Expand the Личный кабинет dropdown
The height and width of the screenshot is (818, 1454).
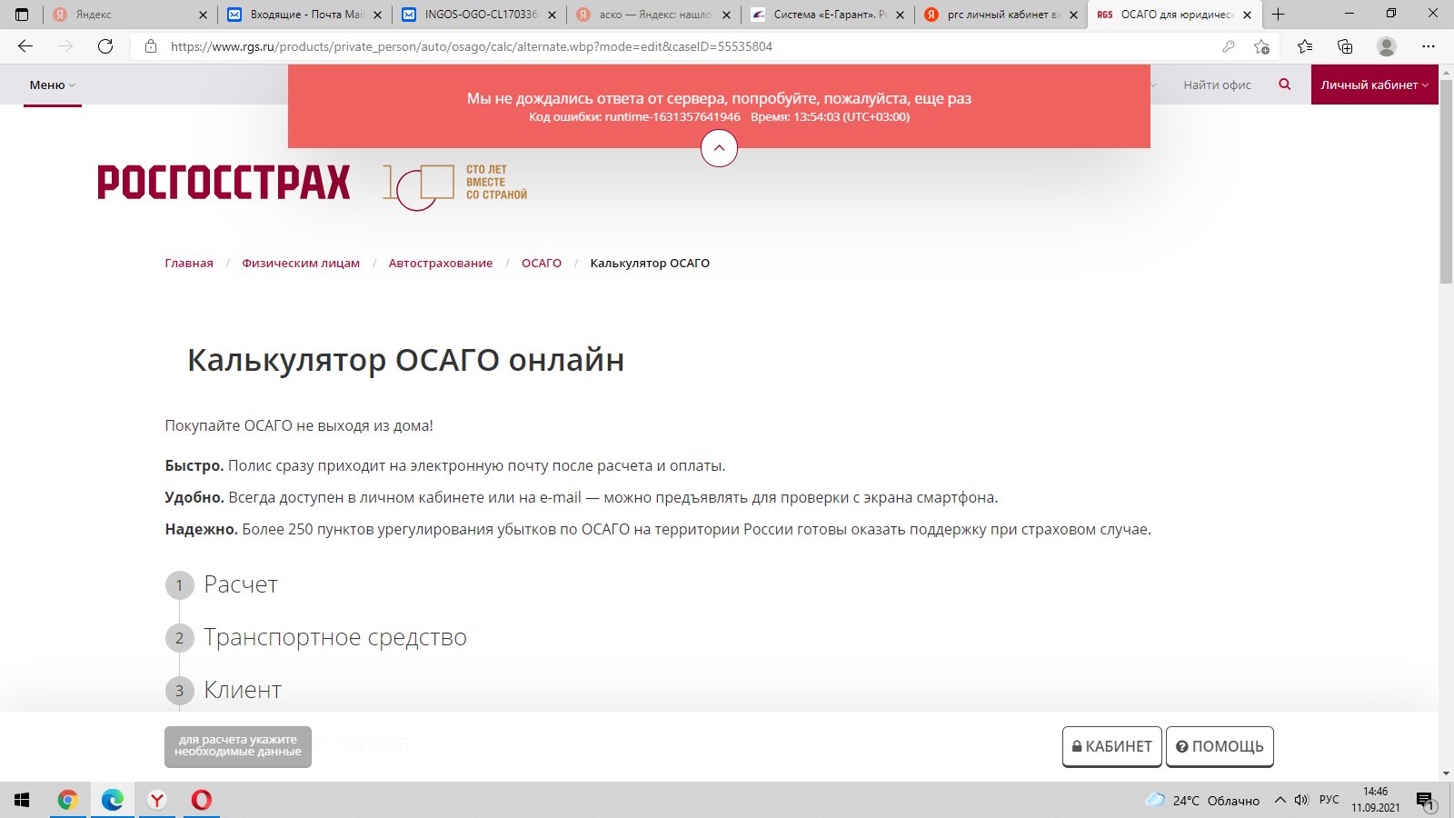1374,85
